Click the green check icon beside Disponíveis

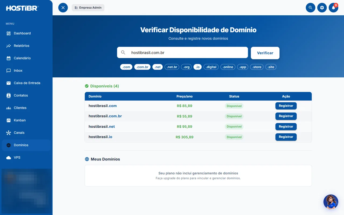[x=87, y=86]
